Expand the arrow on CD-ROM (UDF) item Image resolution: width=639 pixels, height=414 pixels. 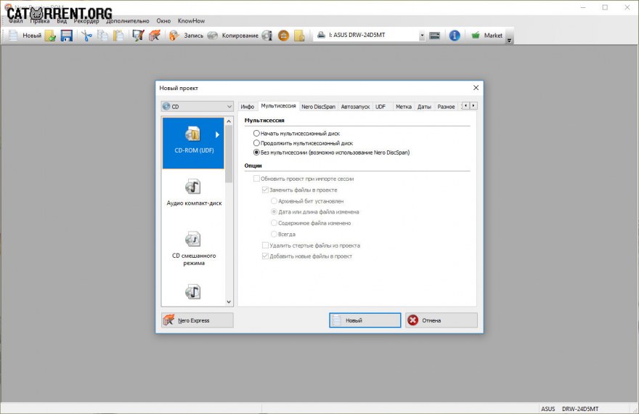(217, 134)
